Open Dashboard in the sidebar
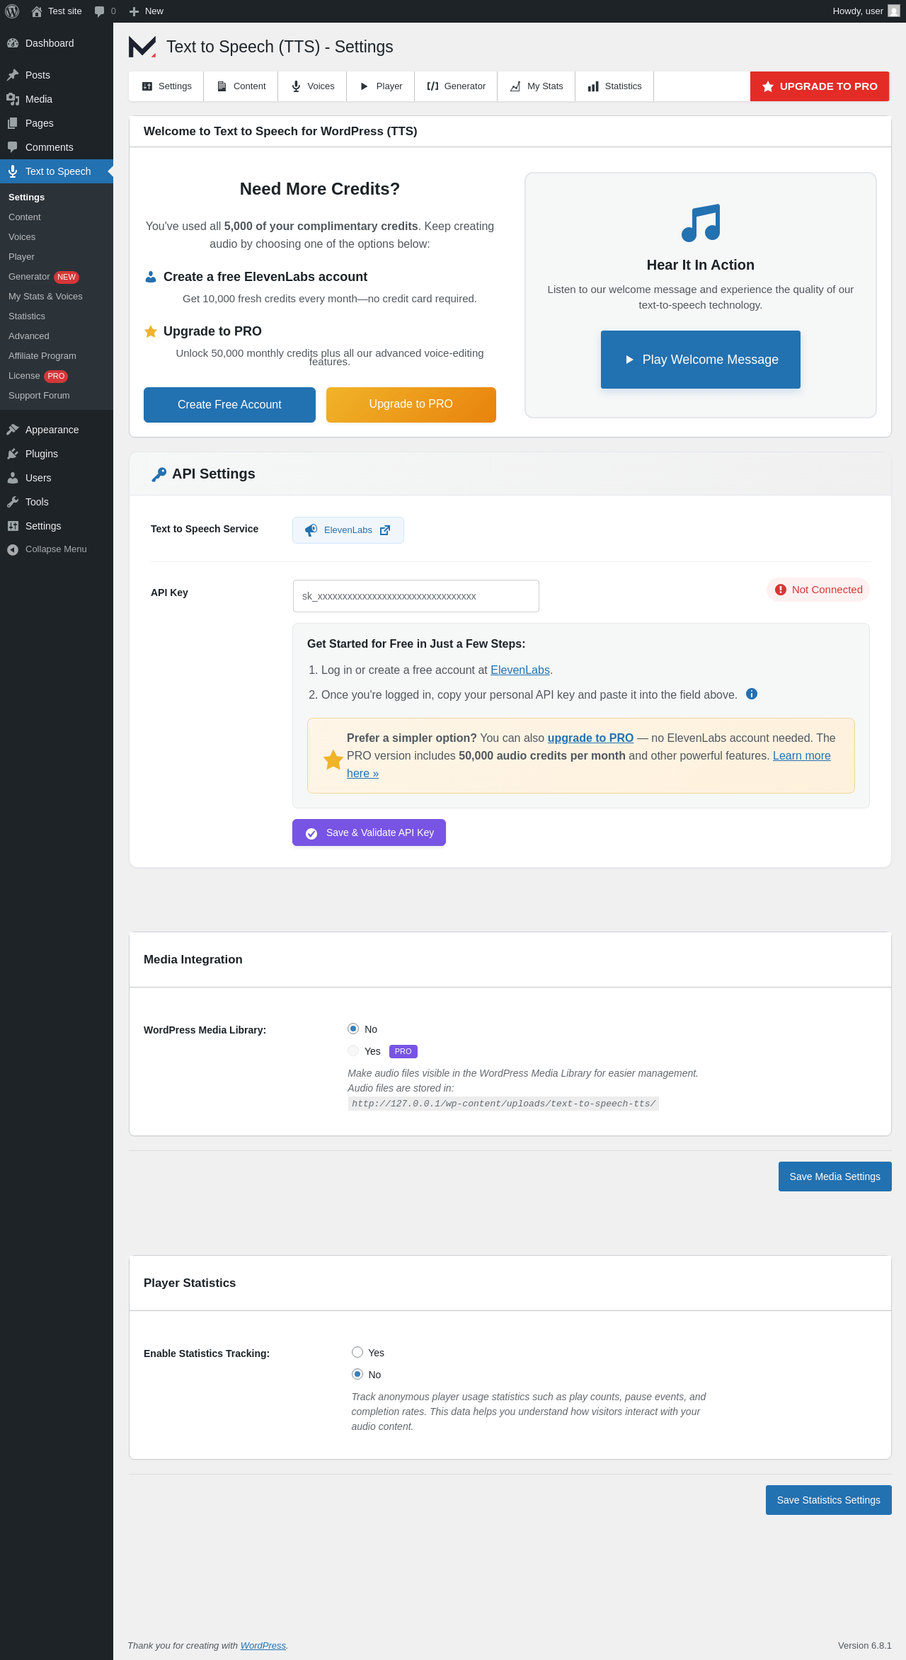The image size is (906, 1660). coord(57,43)
